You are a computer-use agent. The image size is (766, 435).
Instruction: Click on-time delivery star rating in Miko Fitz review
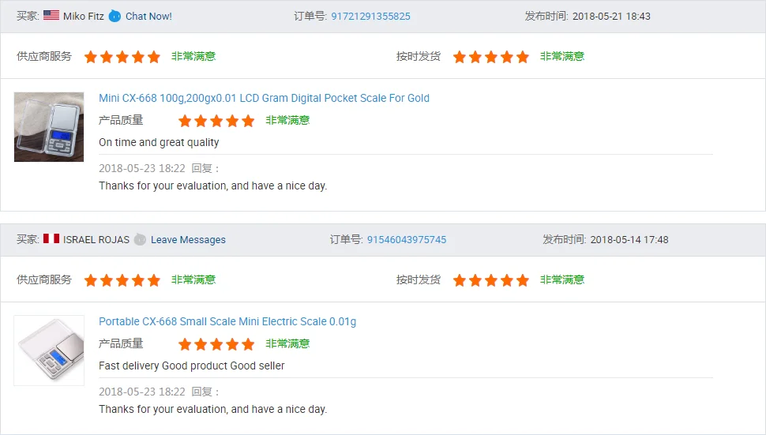491,57
